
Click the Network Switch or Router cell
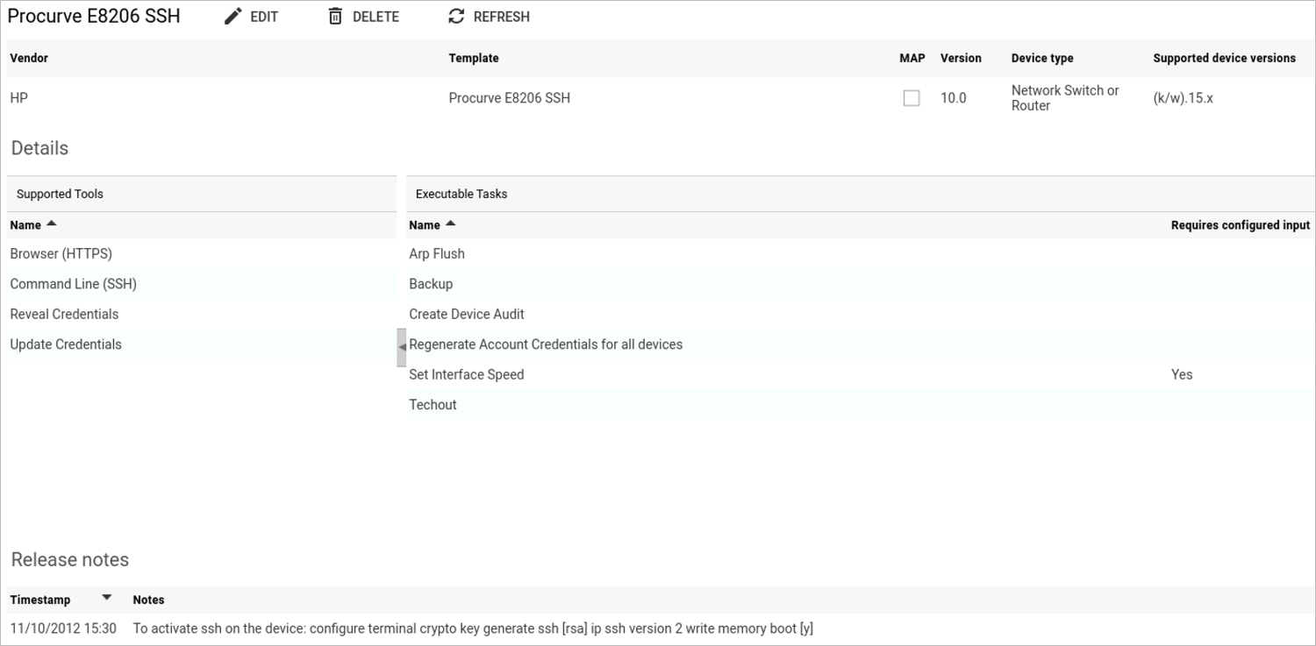pos(1065,97)
